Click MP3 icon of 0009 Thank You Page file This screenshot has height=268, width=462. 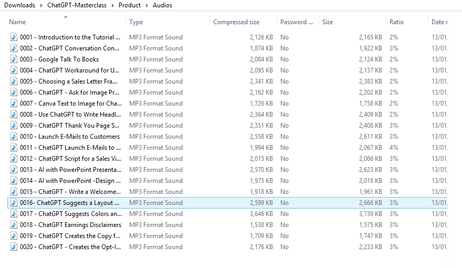point(14,126)
